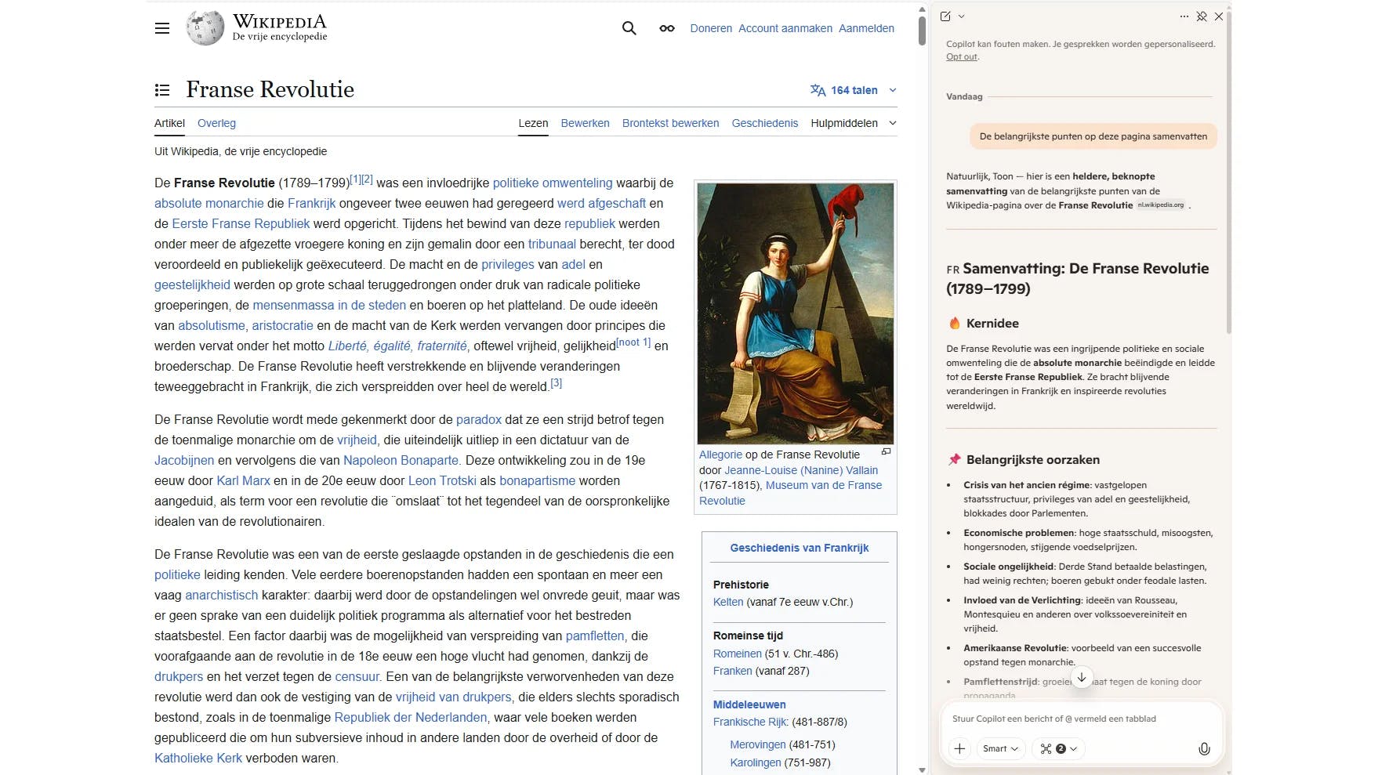The image size is (1378, 775).
Task: Follow the Karolingen link
Action: 756,762
